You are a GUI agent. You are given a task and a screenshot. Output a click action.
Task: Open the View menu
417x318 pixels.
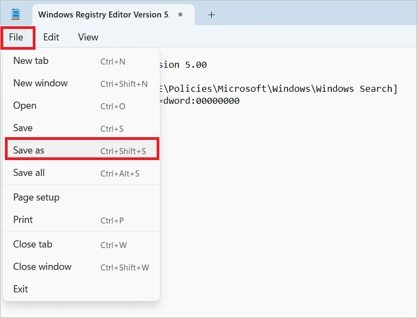point(88,37)
